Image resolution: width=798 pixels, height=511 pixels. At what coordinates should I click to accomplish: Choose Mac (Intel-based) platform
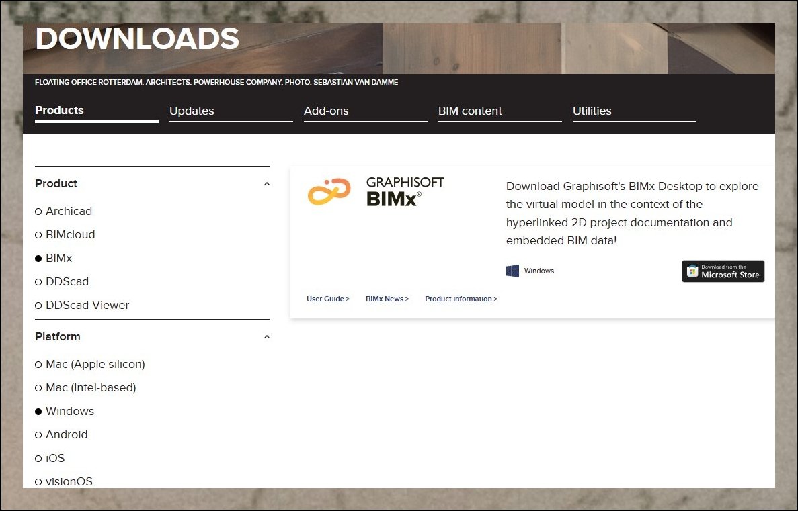click(x=85, y=387)
